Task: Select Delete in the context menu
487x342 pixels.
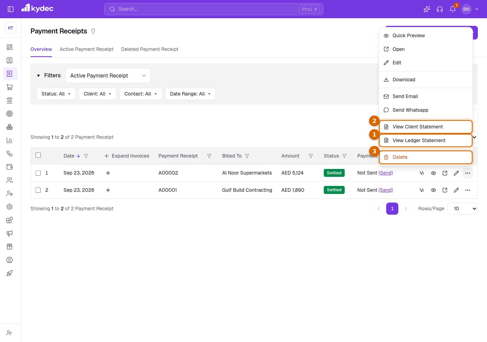Action: coord(426,157)
